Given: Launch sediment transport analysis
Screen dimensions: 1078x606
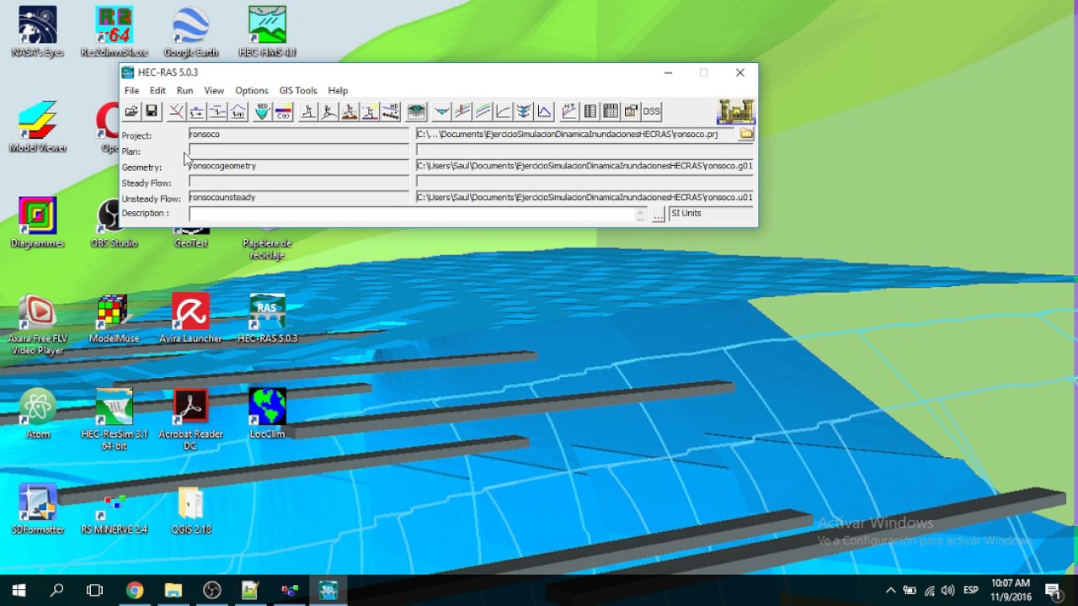Looking at the screenshot, I should (x=350, y=111).
